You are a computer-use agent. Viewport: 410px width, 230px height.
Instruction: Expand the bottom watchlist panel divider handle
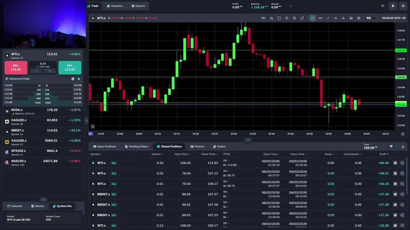(43, 199)
